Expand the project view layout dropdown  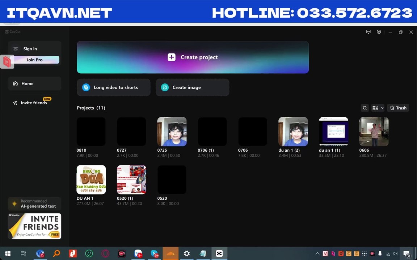[378, 108]
